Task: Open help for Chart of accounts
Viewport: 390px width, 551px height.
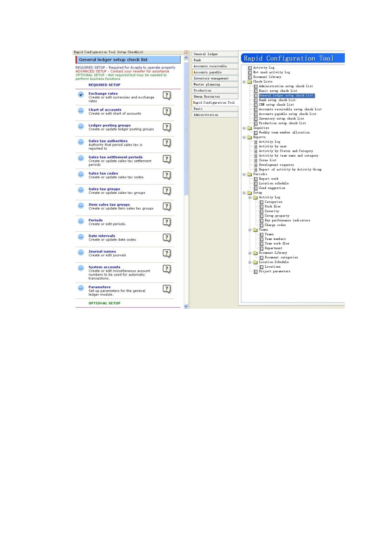Action: 167,111
